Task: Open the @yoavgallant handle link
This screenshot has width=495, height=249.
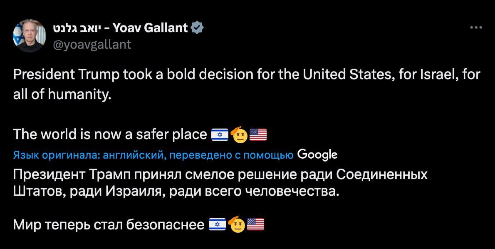Action: coord(92,44)
